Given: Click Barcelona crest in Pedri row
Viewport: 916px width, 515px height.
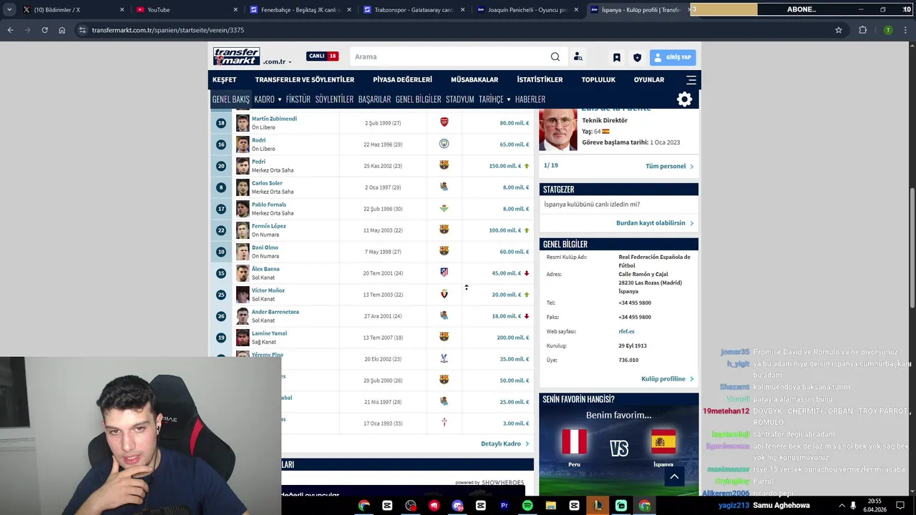Looking at the screenshot, I should [x=444, y=165].
